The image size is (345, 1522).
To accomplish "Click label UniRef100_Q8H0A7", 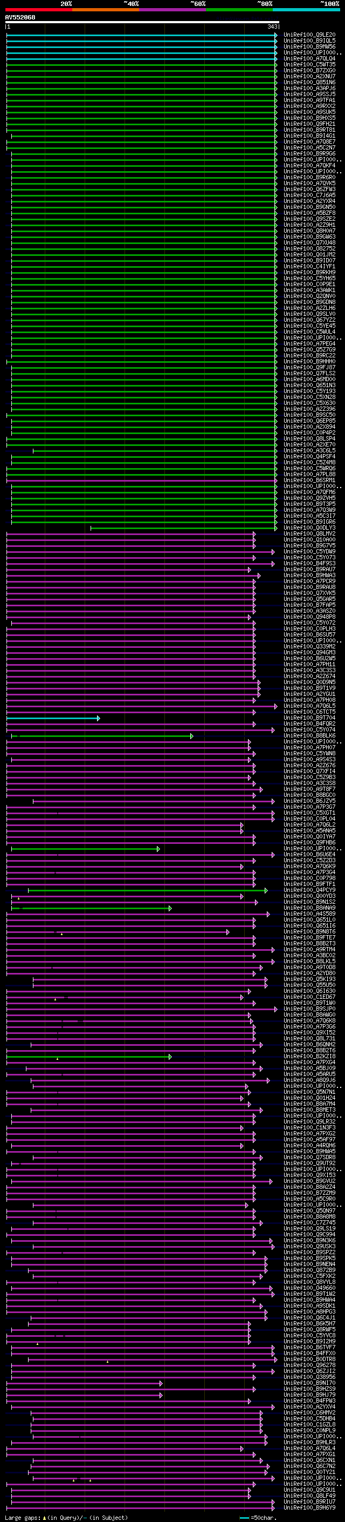I will click(309, 231).
